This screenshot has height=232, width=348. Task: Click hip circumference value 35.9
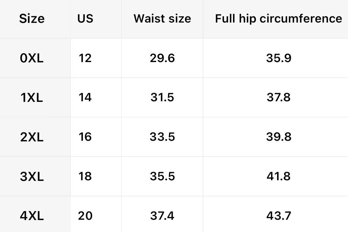point(279,58)
